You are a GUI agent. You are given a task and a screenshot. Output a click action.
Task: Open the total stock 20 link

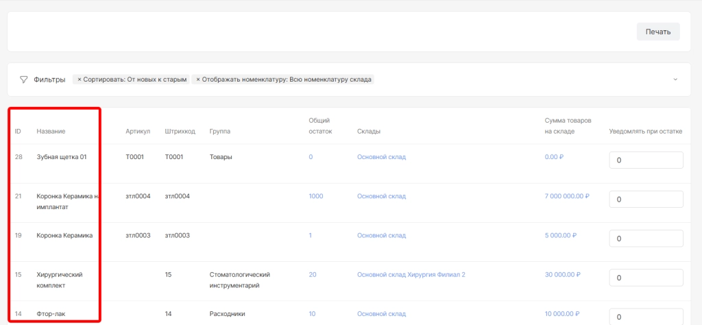[313, 275]
